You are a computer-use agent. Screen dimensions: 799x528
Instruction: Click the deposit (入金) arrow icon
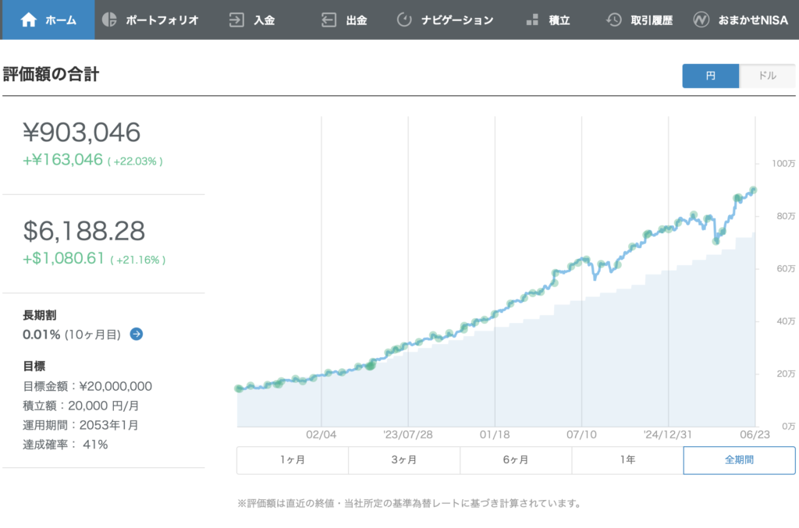pos(236,19)
